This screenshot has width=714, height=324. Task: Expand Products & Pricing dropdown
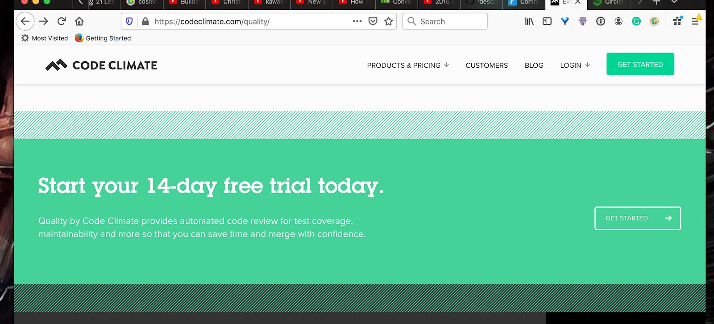(408, 65)
